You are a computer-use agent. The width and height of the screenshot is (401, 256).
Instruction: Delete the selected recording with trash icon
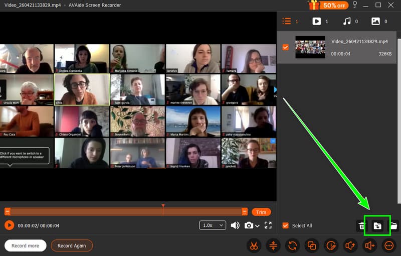pyautogui.click(x=361, y=226)
